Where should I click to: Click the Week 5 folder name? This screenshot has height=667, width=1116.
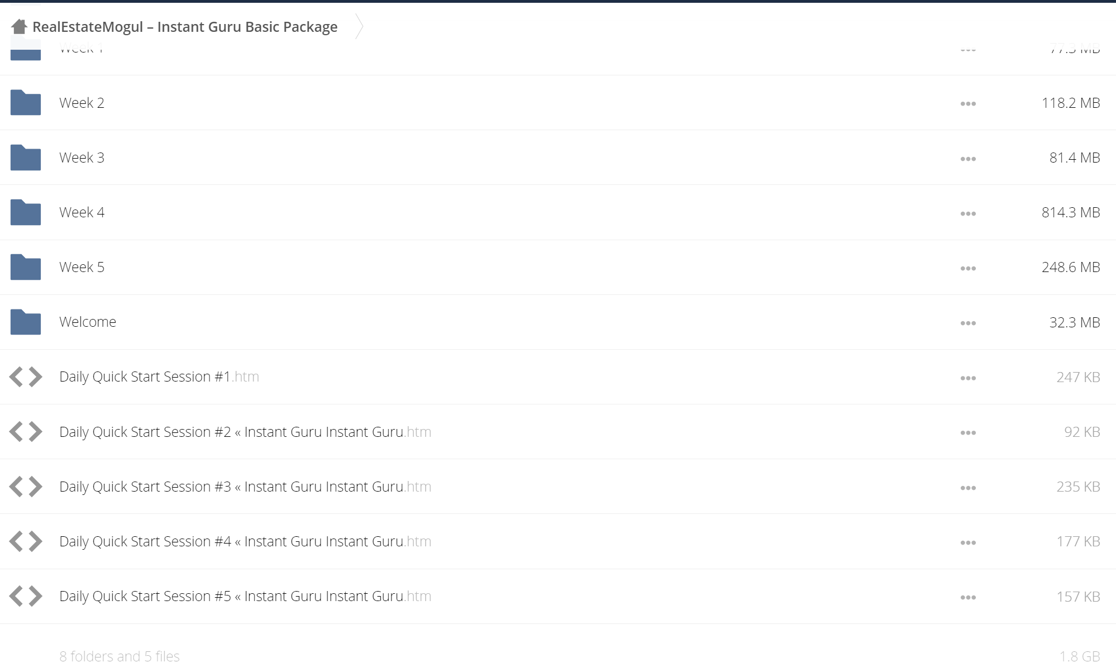click(x=82, y=267)
